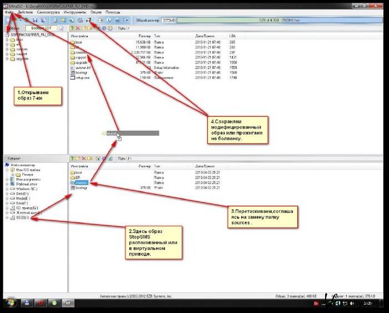Expand the sources folder in the image tree
389x313 pixels.
[7, 49]
